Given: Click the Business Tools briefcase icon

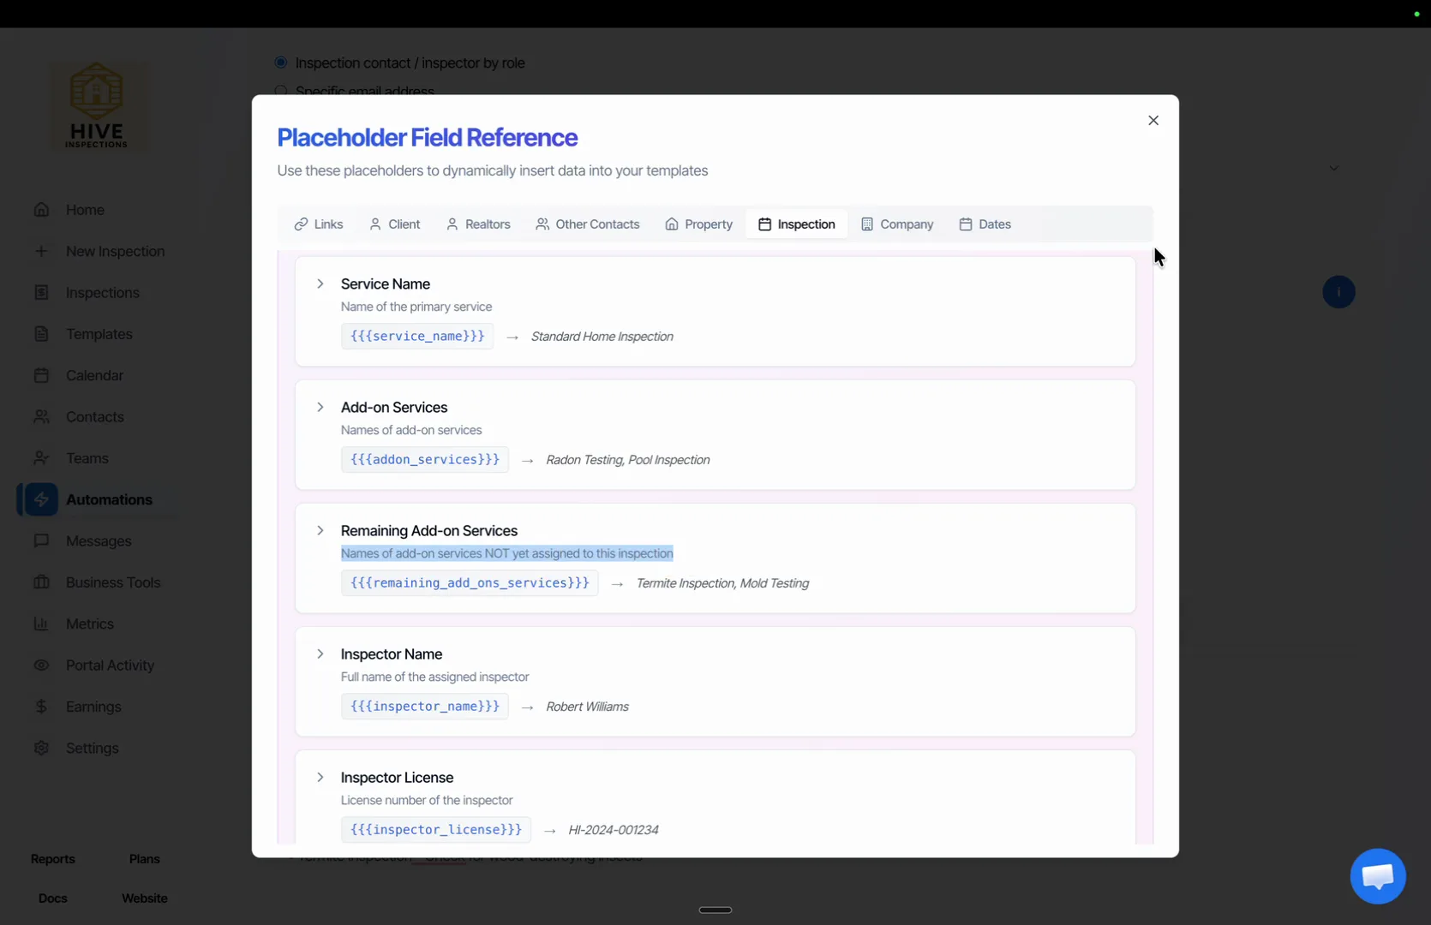Looking at the screenshot, I should tap(41, 582).
